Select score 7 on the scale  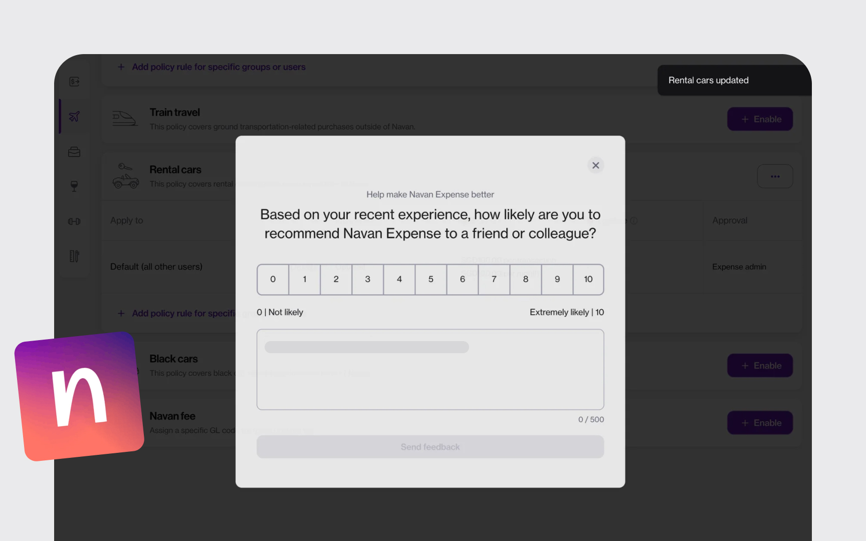(494, 280)
